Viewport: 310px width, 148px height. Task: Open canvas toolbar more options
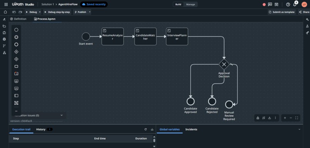pos(275,118)
